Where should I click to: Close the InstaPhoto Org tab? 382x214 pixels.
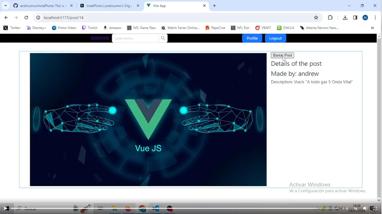point(138,6)
